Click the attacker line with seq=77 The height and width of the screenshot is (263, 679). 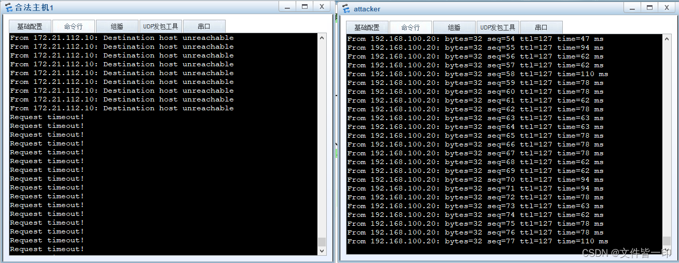click(x=478, y=241)
